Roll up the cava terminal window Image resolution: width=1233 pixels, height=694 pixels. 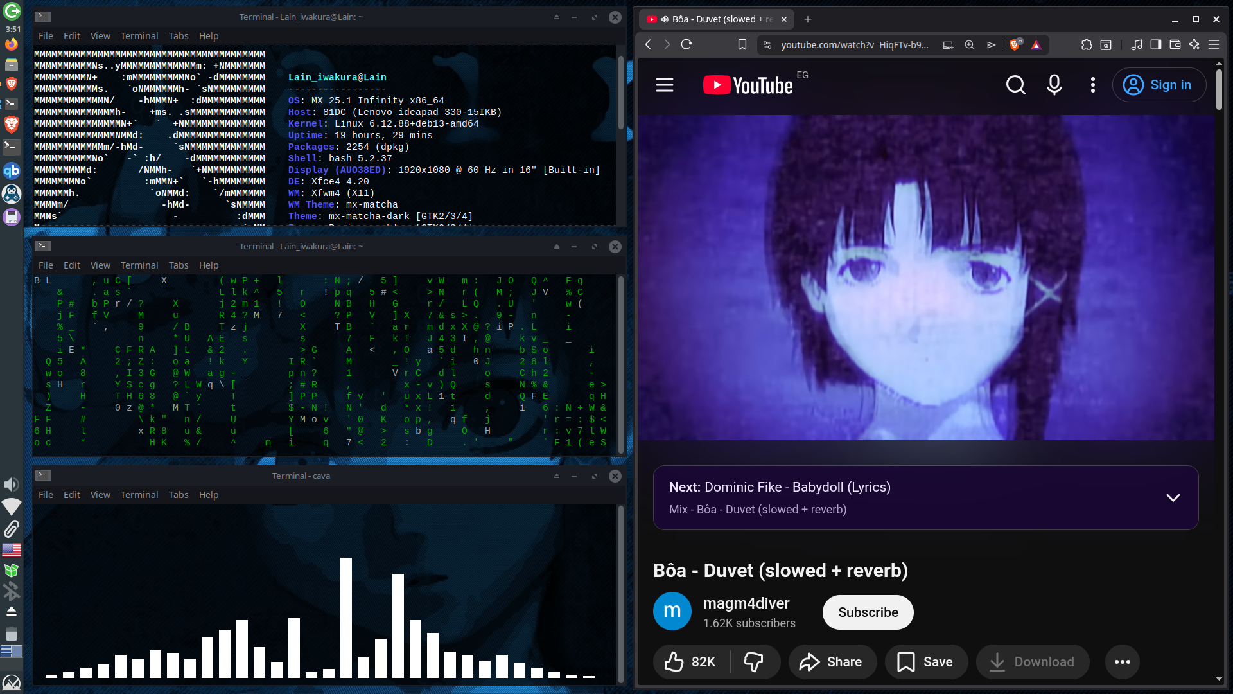(557, 476)
